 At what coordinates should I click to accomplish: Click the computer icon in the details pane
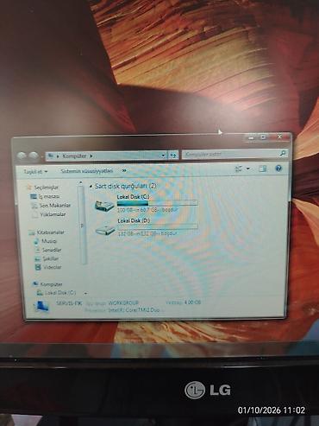(42, 306)
